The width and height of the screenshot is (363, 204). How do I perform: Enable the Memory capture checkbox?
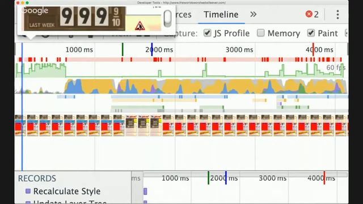[260, 33]
